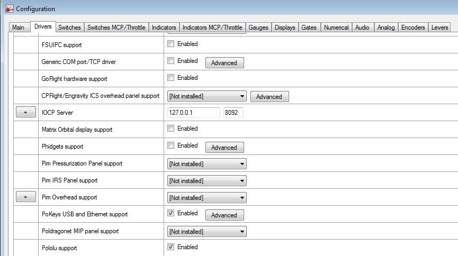Screen dimensions: 458x256
Task: Open CPFlight/Engravity ICS overhead panel dropdown
Action: pyautogui.click(x=207, y=96)
